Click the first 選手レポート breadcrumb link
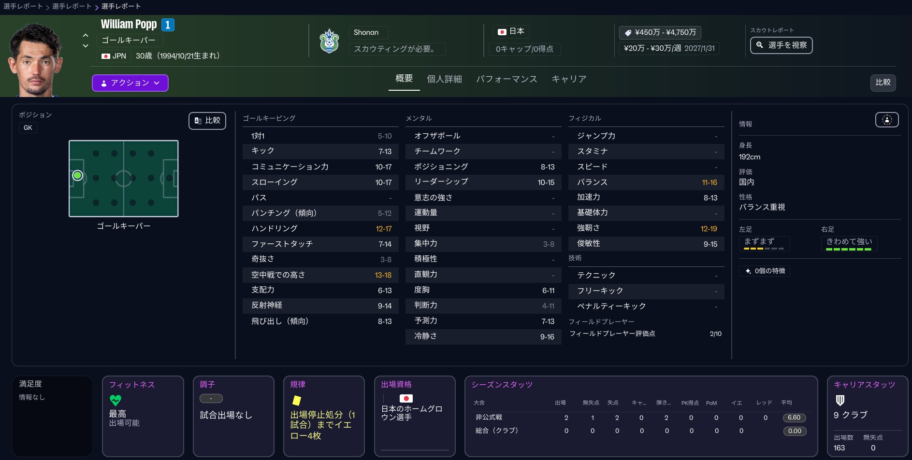Image resolution: width=912 pixels, height=460 pixels. pos(23,6)
